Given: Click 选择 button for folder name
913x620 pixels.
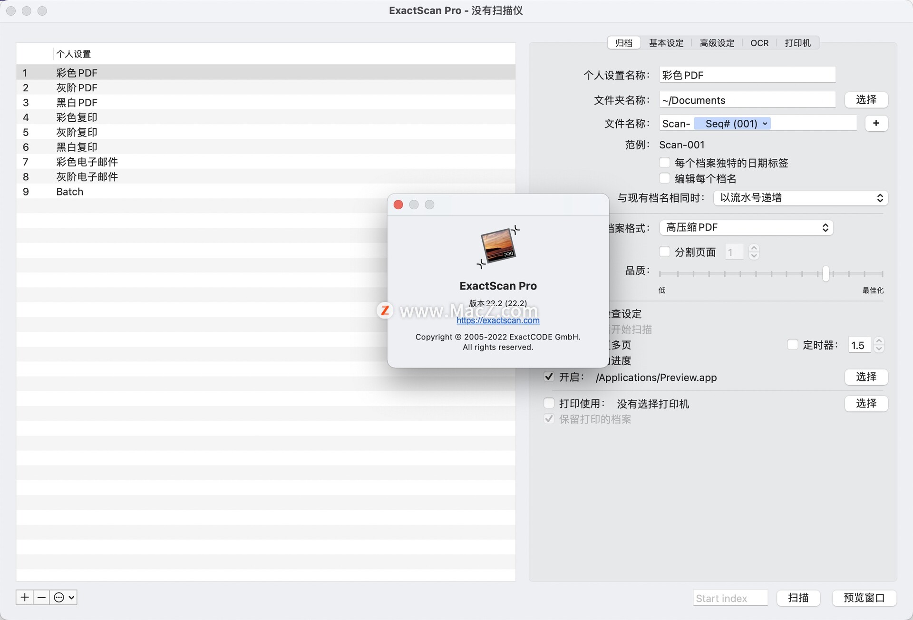Looking at the screenshot, I should [866, 100].
